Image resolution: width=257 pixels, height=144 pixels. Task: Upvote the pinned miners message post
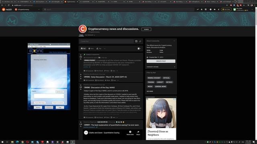(x=81, y=55)
